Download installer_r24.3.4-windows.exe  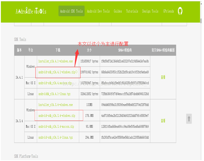pos(56,105)
